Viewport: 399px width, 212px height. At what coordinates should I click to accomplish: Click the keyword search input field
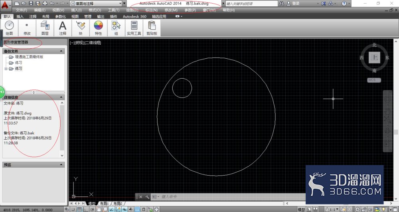coord(251,4)
